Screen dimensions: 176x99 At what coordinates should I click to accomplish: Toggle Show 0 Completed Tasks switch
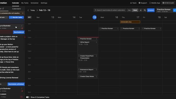coord(28,97)
